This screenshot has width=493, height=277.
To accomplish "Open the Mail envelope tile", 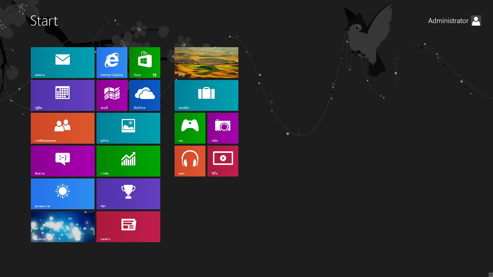I will click(x=62, y=62).
